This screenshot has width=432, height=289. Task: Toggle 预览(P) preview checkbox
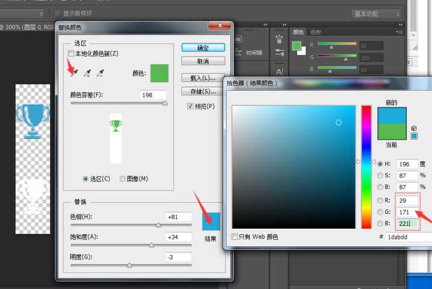(190, 106)
